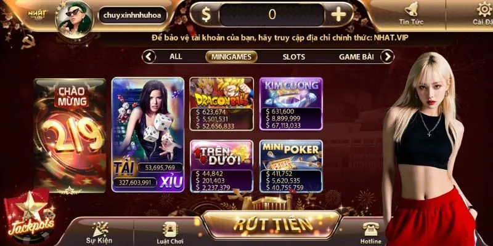Select the MINIGAMES tab
Image resolution: width=493 pixels, height=246 pixels.
231,57
